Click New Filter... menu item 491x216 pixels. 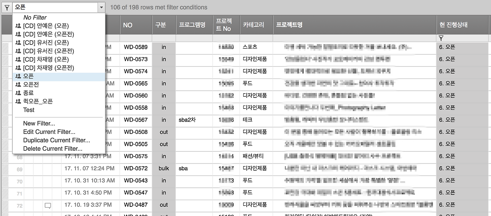point(39,124)
